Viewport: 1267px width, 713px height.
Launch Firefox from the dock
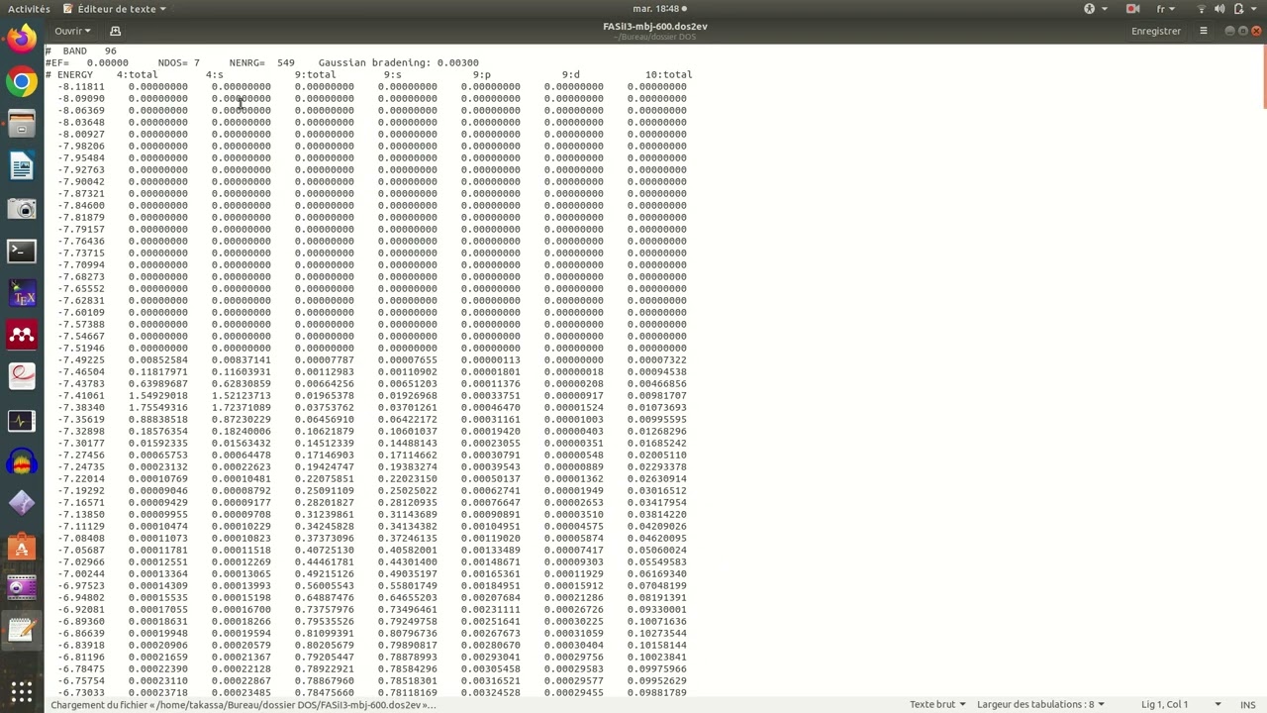click(x=22, y=39)
